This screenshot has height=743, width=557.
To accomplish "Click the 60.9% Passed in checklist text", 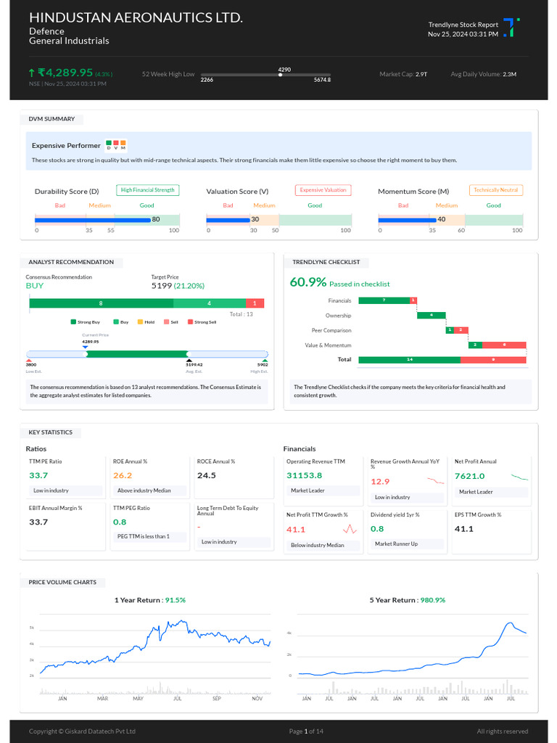I will (x=339, y=282).
